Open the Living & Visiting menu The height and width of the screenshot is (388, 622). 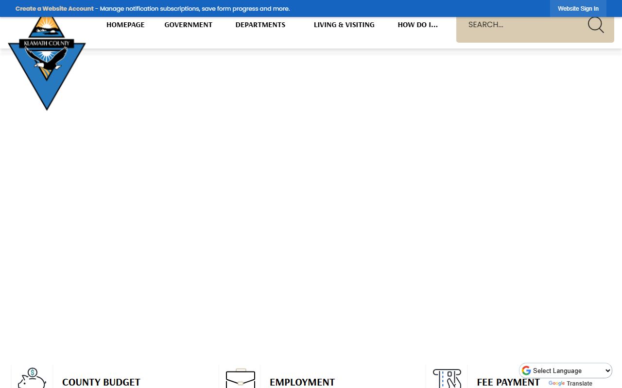[x=344, y=25]
